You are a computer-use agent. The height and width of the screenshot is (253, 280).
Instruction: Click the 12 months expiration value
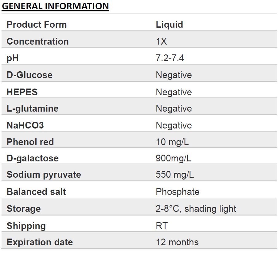tap(177, 242)
